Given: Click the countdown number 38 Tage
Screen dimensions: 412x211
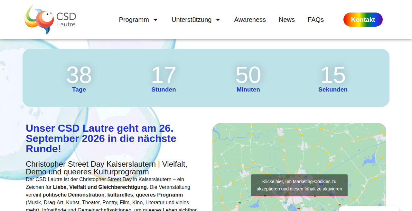Looking at the screenshot, I should click(79, 75).
